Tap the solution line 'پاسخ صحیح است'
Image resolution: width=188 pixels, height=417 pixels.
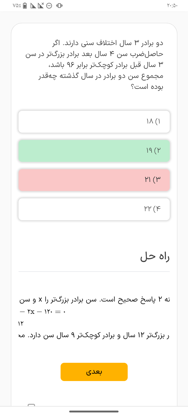[x=95, y=300]
